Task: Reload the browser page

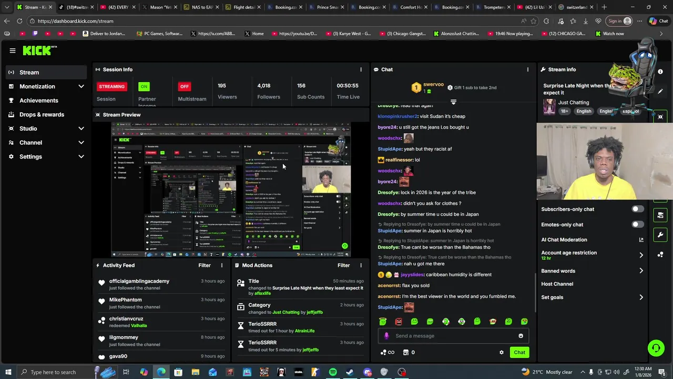Action: tap(19, 21)
